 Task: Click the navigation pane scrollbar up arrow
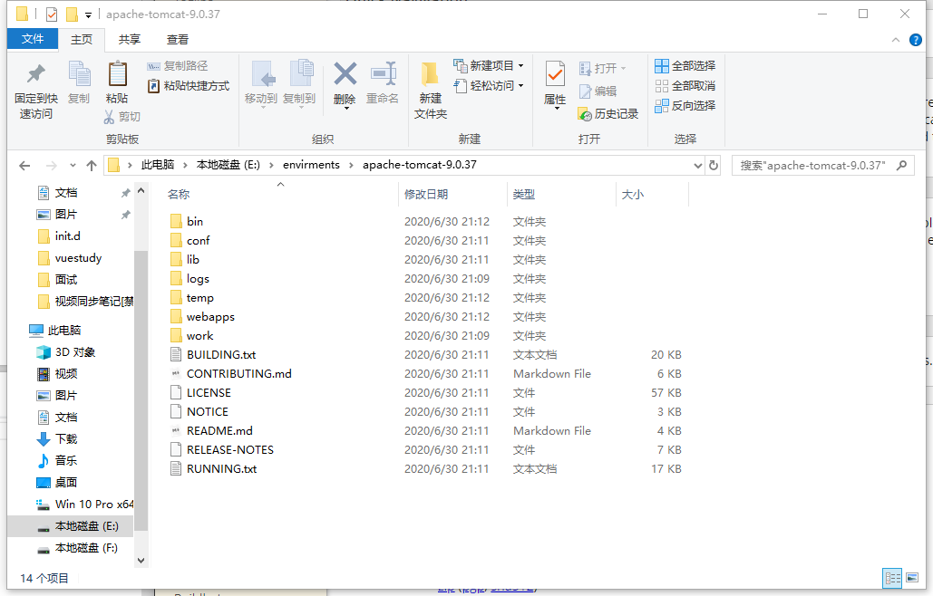click(141, 191)
